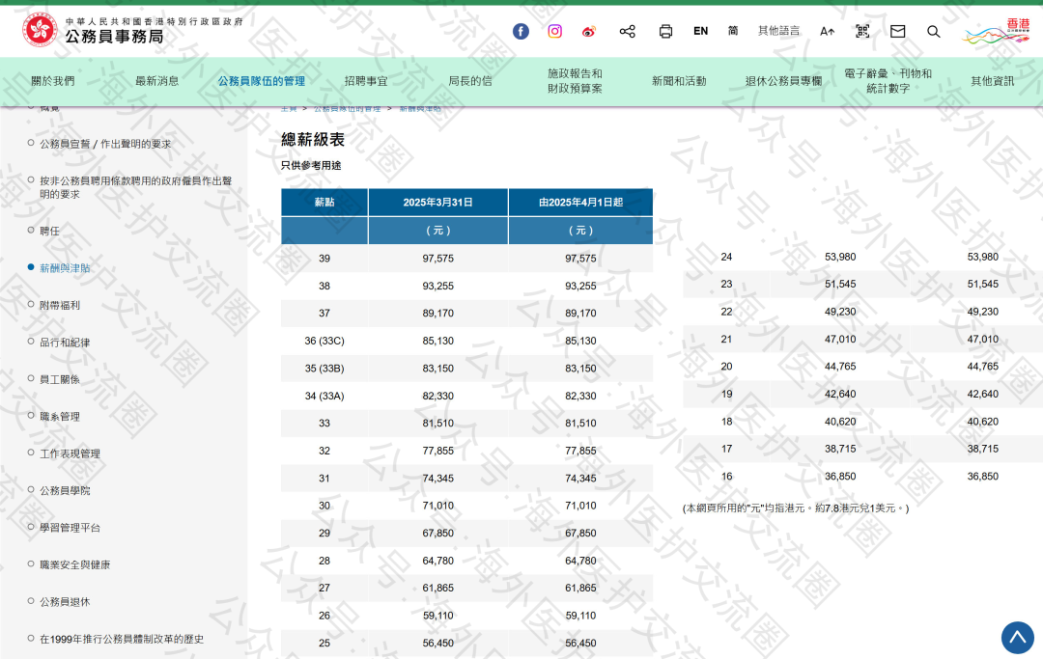Click pay point 39 cell

(324, 259)
